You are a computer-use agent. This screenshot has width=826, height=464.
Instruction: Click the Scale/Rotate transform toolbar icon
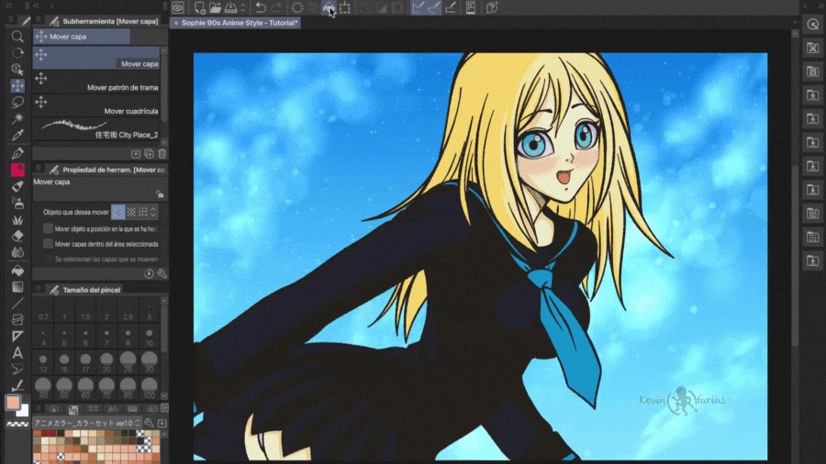[x=344, y=7]
